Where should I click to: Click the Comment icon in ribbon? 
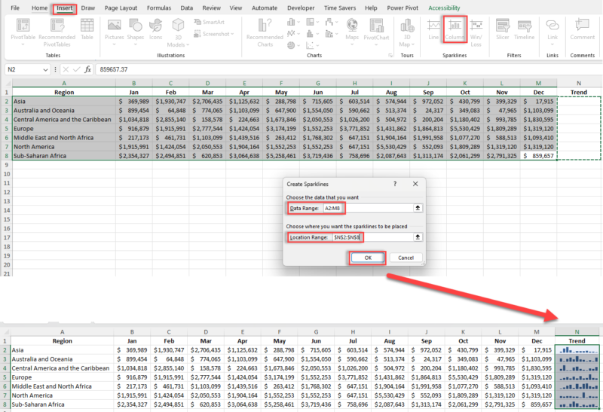pyautogui.click(x=582, y=29)
